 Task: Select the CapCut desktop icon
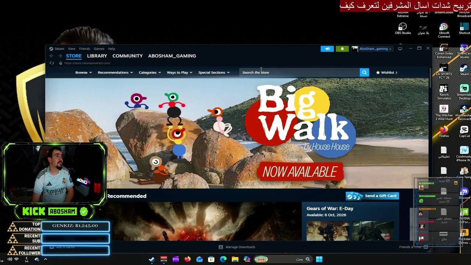tap(464, 132)
